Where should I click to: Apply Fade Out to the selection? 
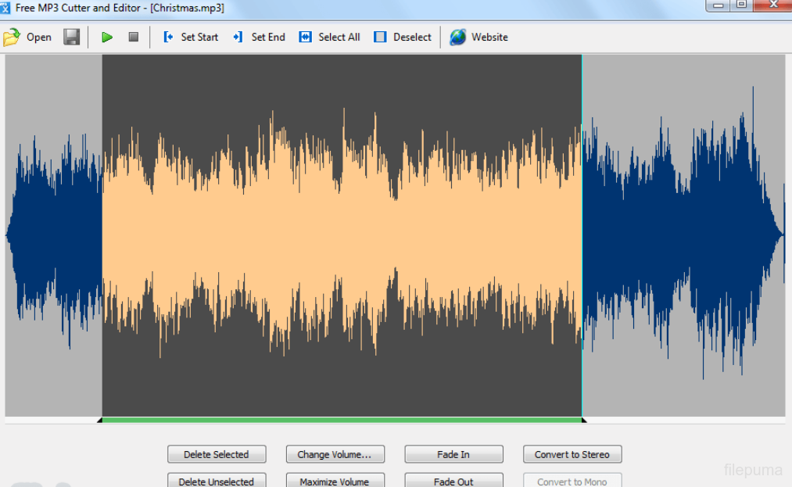453,481
